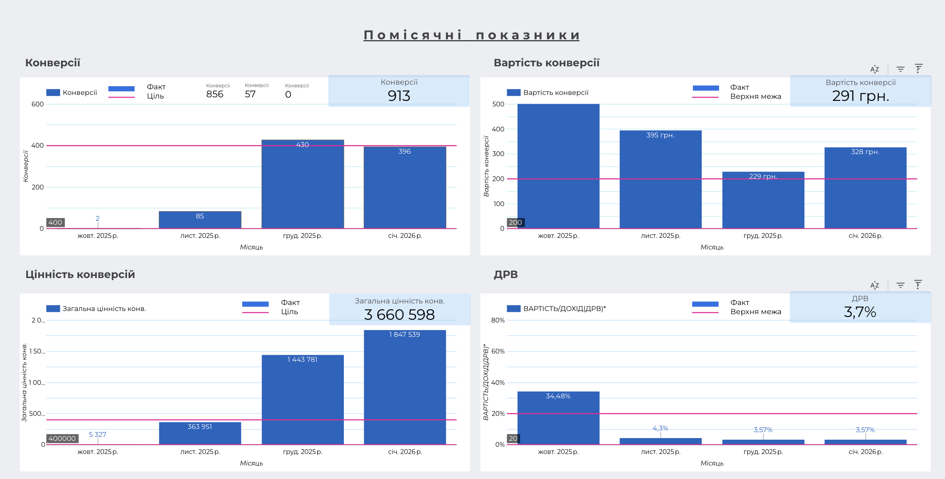Click filter lines icon above ДРВ 3,7% scorecard

pyautogui.click(x=900, y=285)
